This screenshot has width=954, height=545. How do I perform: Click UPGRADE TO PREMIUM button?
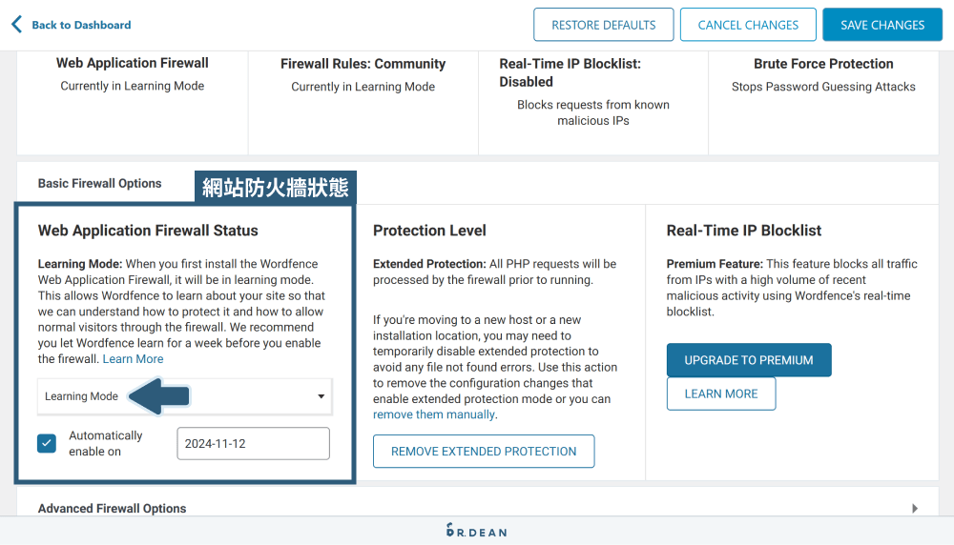click(x=749, y=360)
